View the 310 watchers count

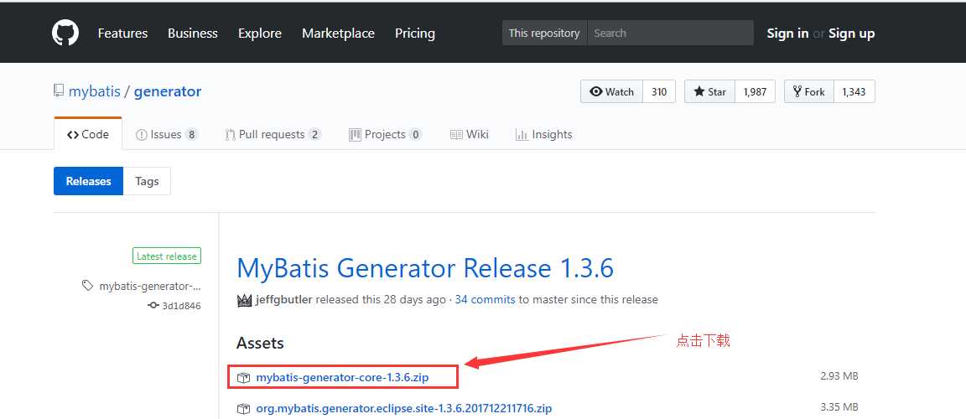click(x=659, y=91)
